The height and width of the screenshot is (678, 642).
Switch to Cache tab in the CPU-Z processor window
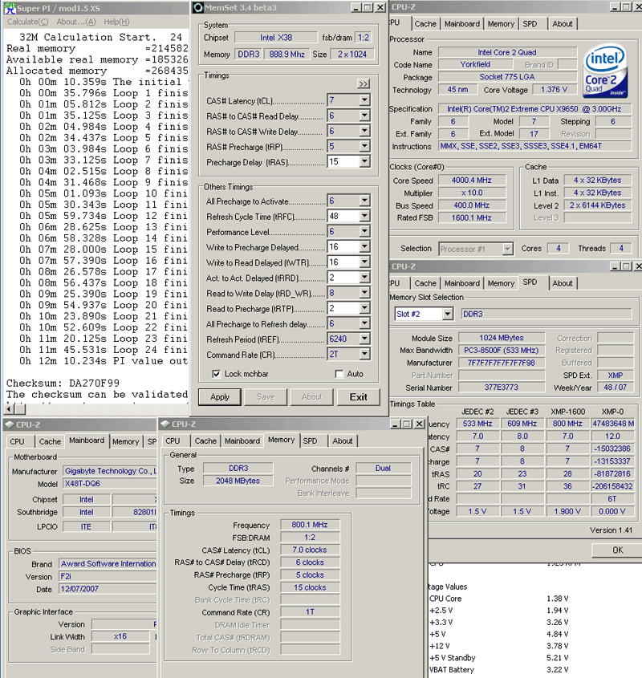coord(425,24)
